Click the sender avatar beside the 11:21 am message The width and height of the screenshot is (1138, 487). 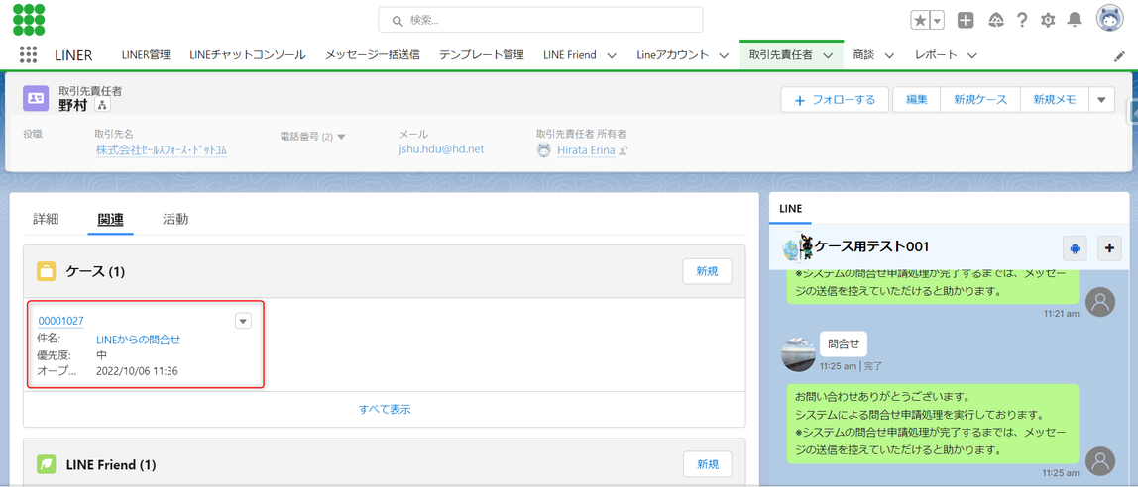point(1101,302)
